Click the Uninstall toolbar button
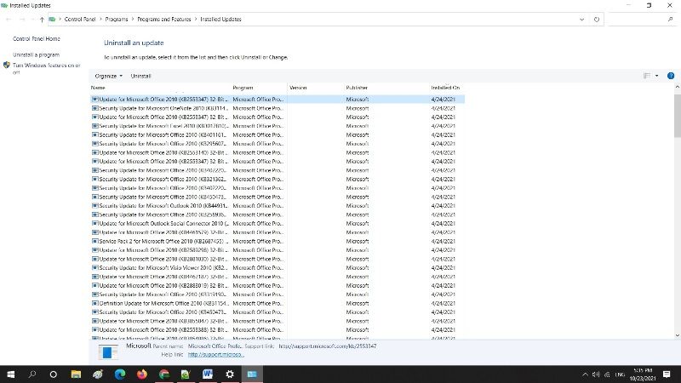Screen dimensions: 681x383 (140, 76)
